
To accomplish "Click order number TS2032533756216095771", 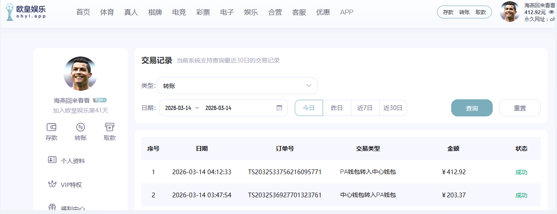I will tap(285, 172).
